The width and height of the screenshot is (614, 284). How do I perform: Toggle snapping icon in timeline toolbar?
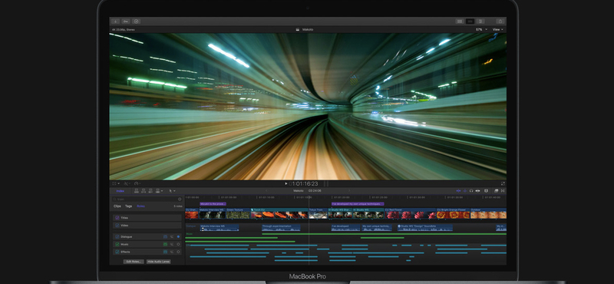477,191
